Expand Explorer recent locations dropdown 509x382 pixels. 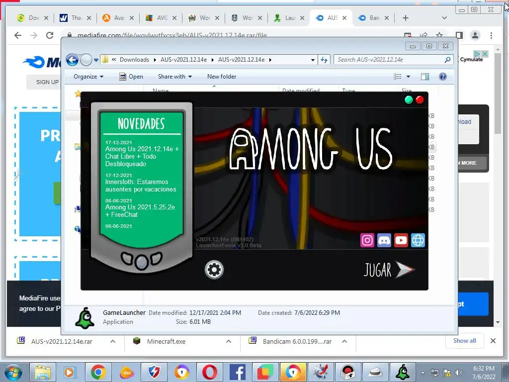tap(96, 60)
